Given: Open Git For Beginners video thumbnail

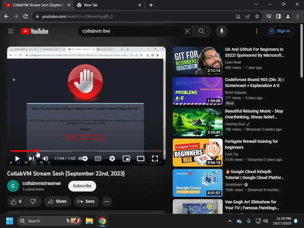Looking at the screenshot, I should click(197, 61).
